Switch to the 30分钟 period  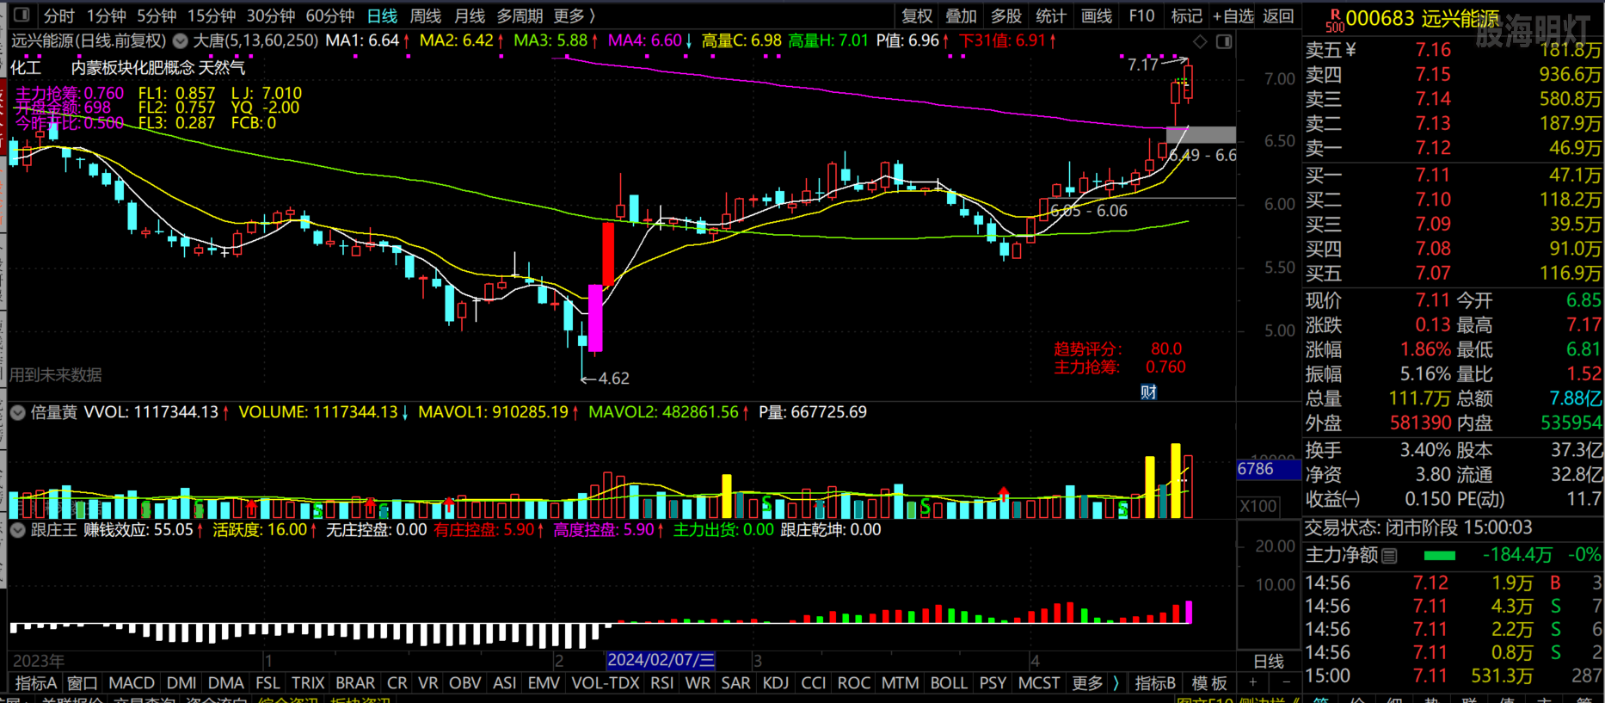coord(270,15)
